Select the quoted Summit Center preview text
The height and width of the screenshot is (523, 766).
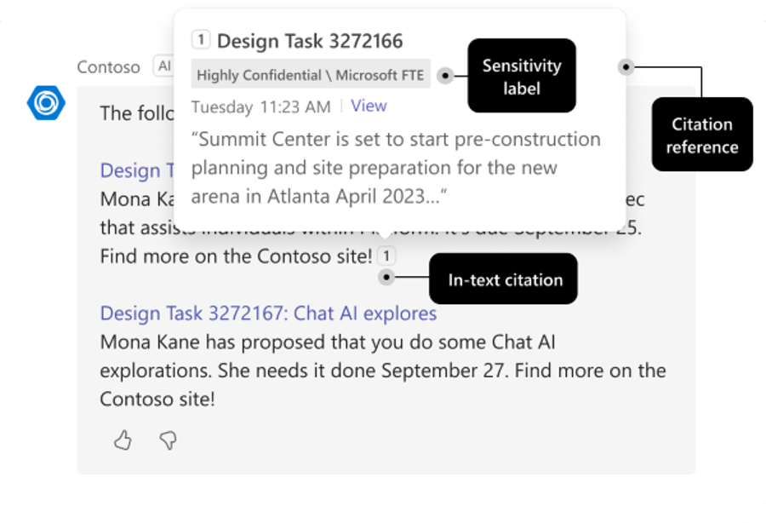coord(393,166)
